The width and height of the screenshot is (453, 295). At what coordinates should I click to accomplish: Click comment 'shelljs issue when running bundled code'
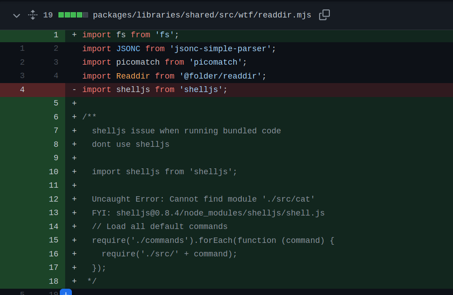pos(187,131)
